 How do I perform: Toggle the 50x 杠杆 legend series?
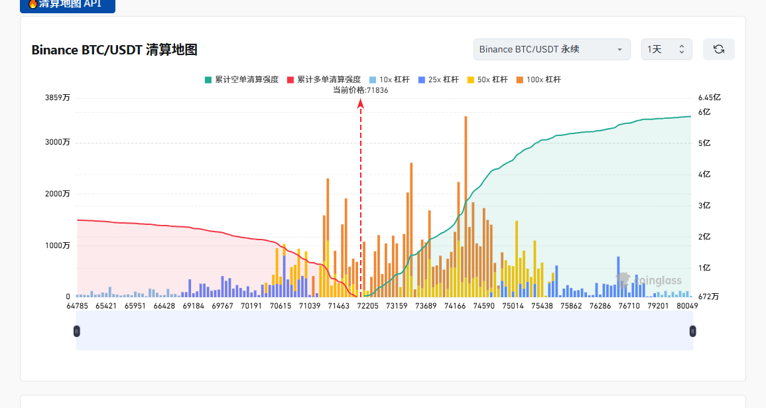point(487,80)
